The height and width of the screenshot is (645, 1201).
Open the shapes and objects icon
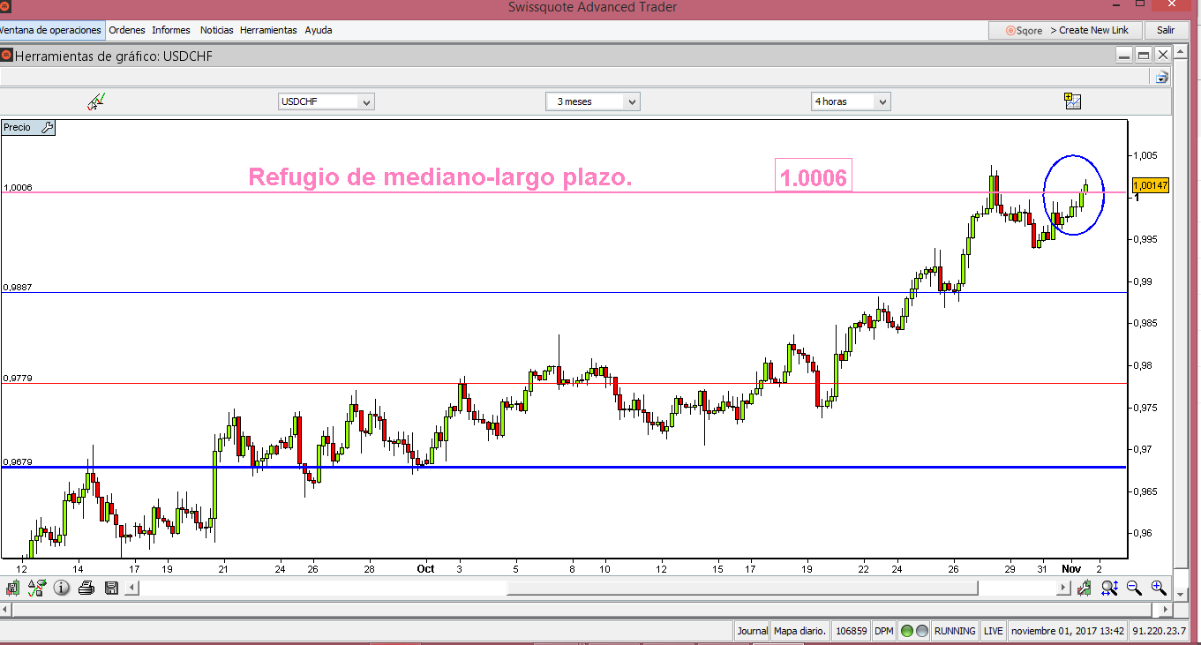(37, 587)
